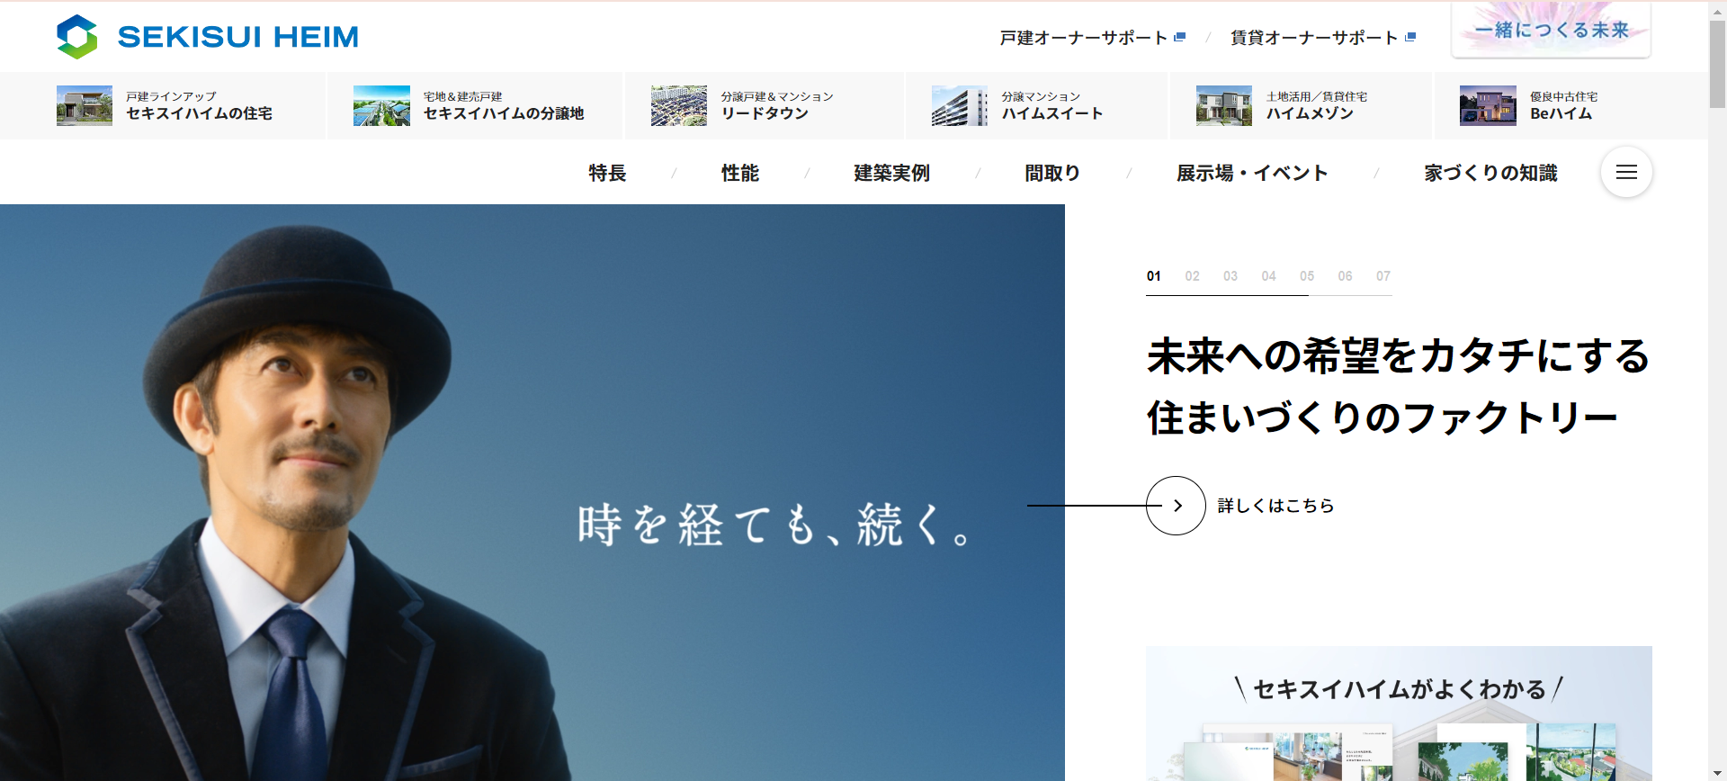Click the circled arrow next to 詳しくはこちら
Viewport: 1727px width, 781px height.
1176,506
